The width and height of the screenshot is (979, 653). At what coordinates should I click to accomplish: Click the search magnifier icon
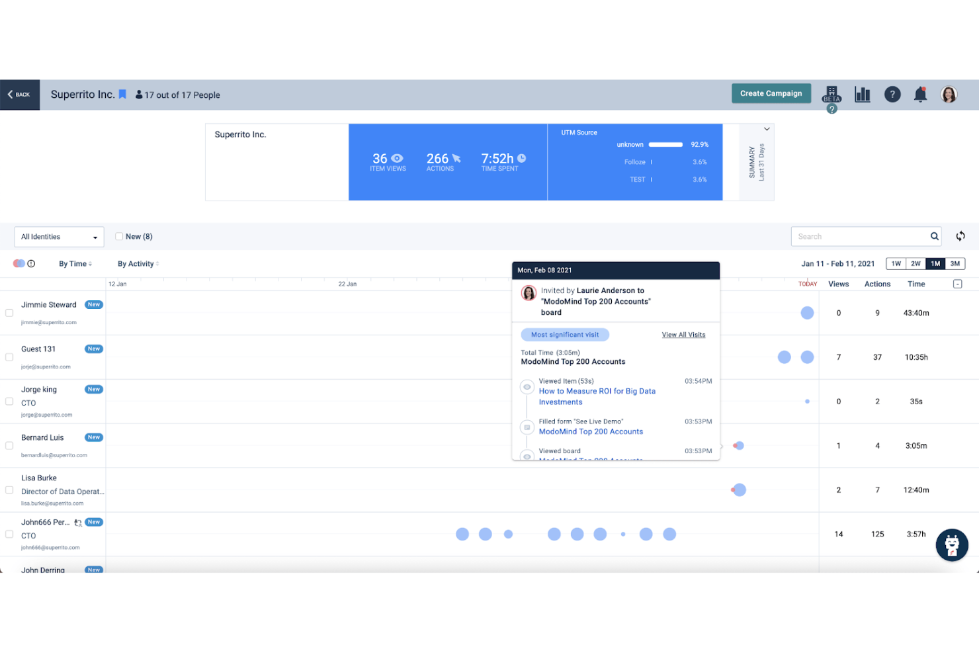pyautogui.click(x=934, y=236)
